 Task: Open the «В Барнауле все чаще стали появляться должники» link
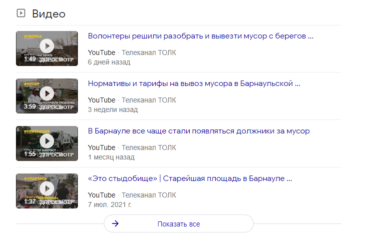(199, 131)
